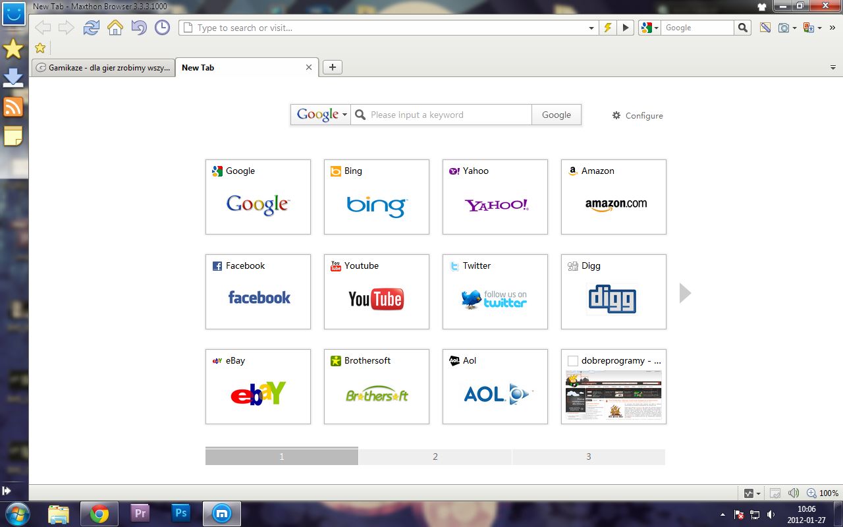Go back with the back arrow

[x=43, y=28]
